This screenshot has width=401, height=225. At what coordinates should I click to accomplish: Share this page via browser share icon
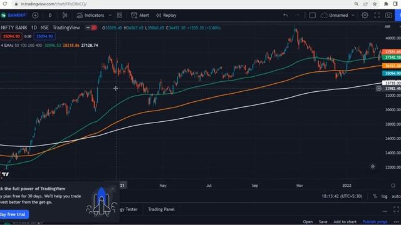click(365, 4)
